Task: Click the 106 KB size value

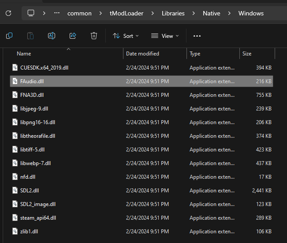Action: 264,232
